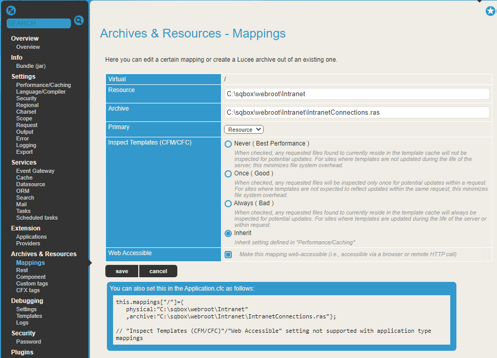Open Request settings
Screen dimensions: 497x358
[27, 125]
